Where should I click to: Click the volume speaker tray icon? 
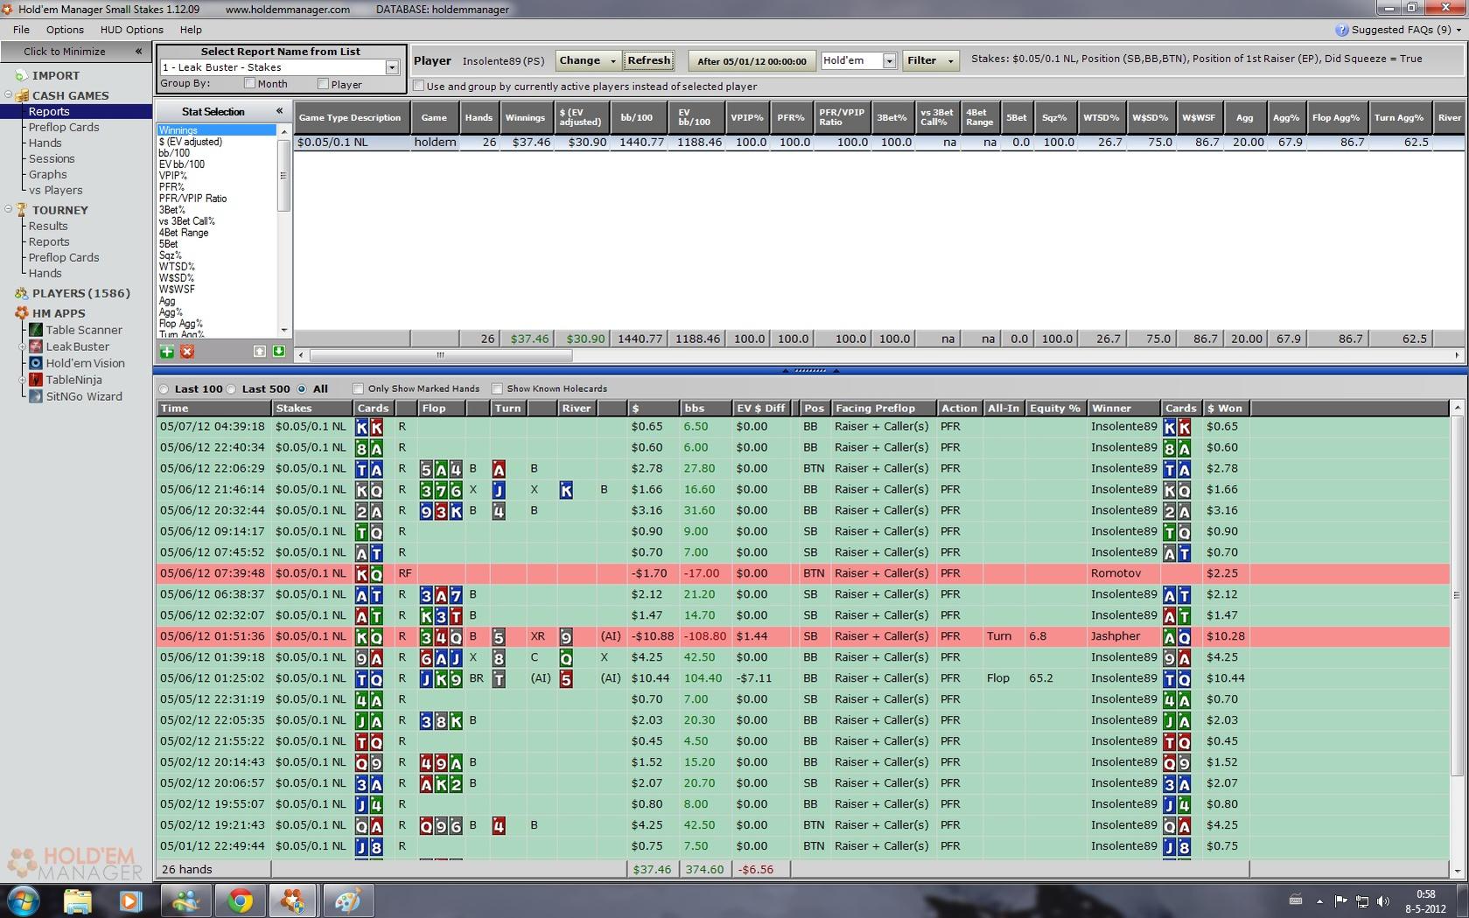click(1383, 900)
